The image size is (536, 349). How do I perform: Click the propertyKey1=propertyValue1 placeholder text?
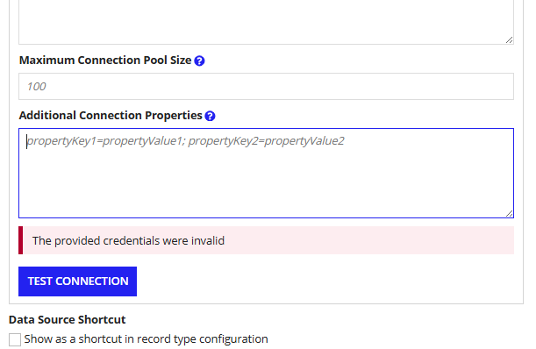coord(185,141)
